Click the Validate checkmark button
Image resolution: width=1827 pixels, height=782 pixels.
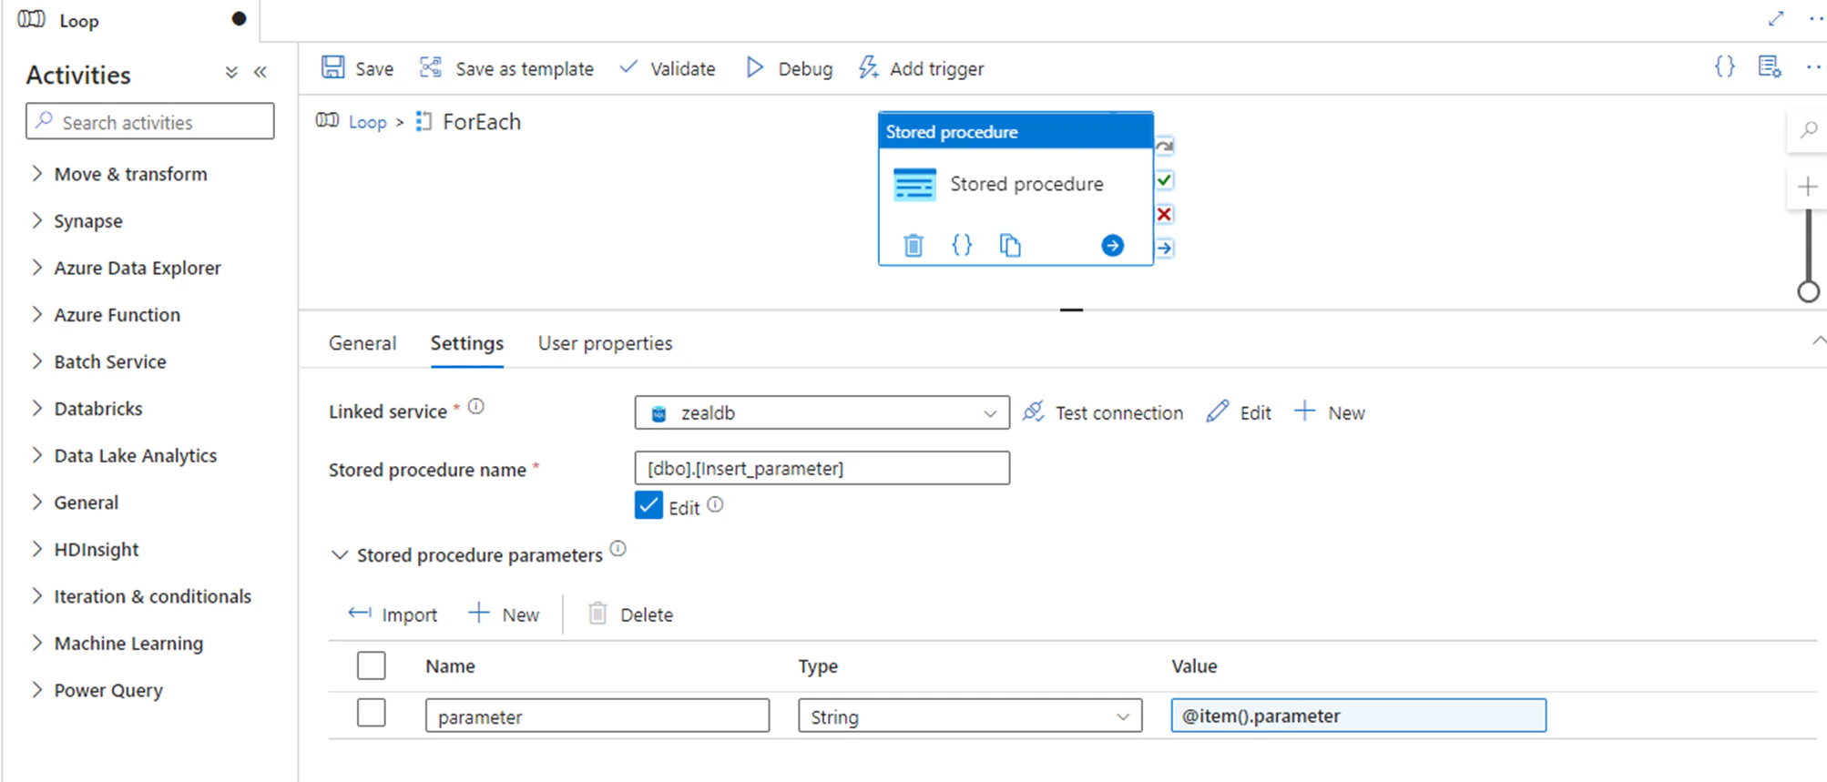click(x=668, y=68)
